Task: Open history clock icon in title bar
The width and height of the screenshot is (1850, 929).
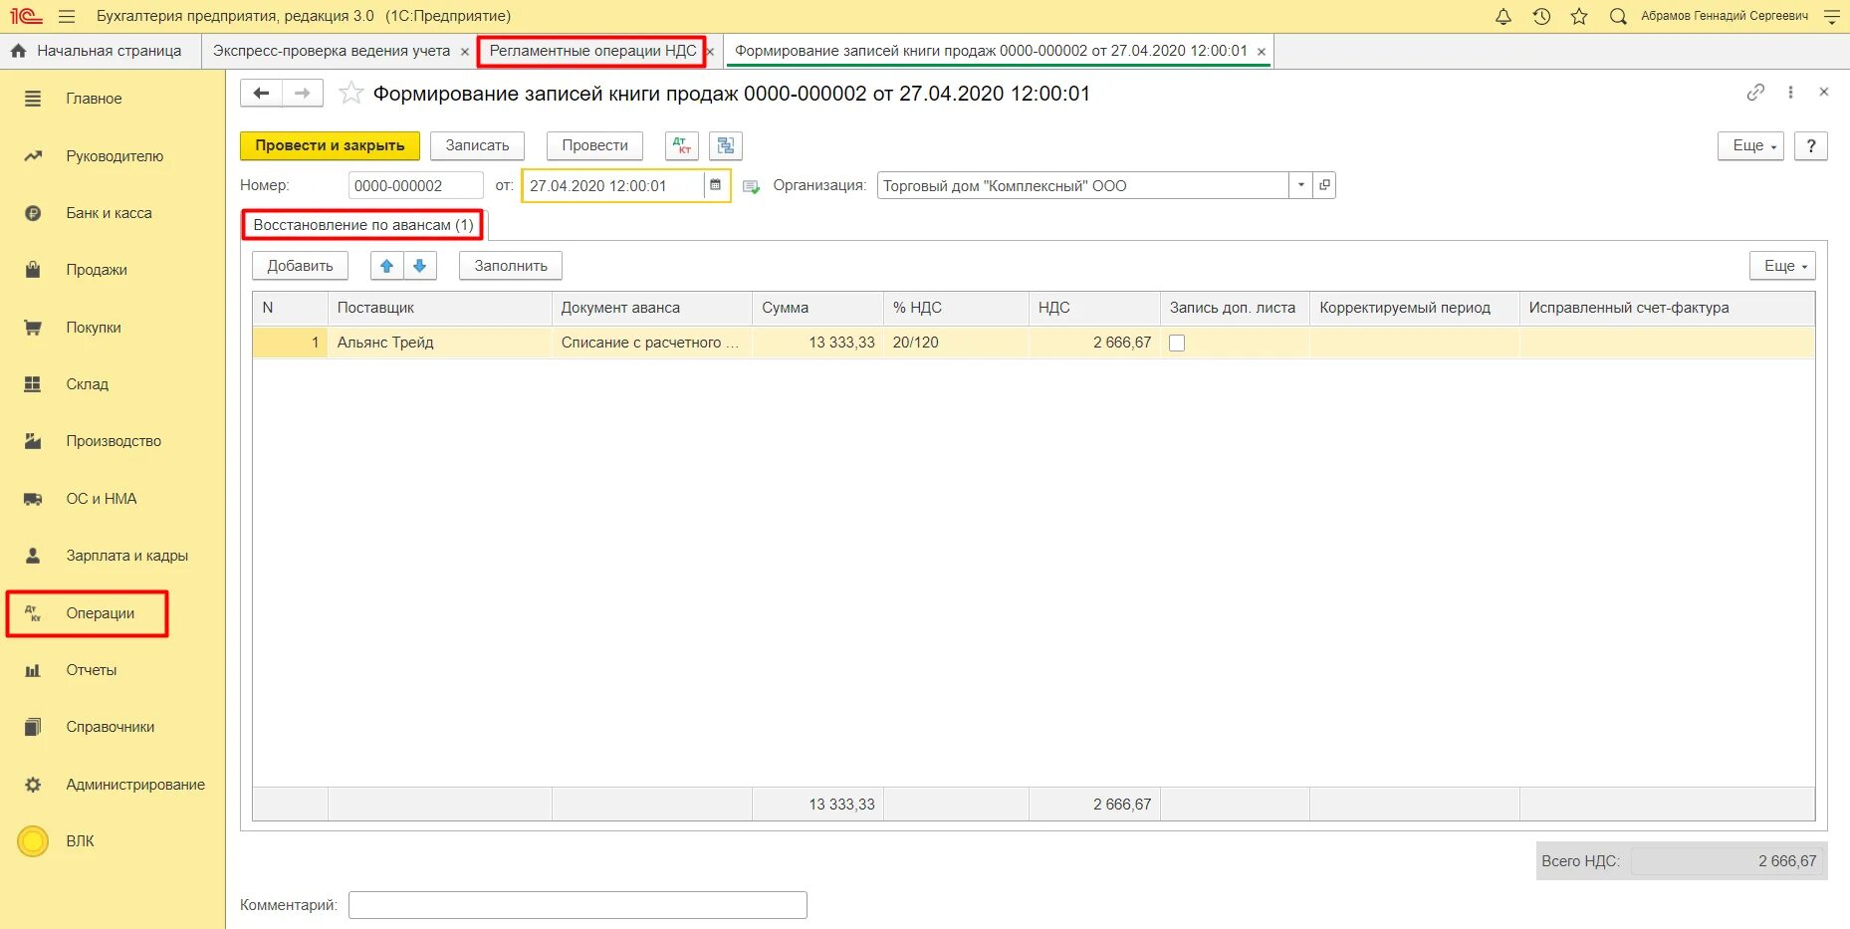Action: coord(1541,16)
